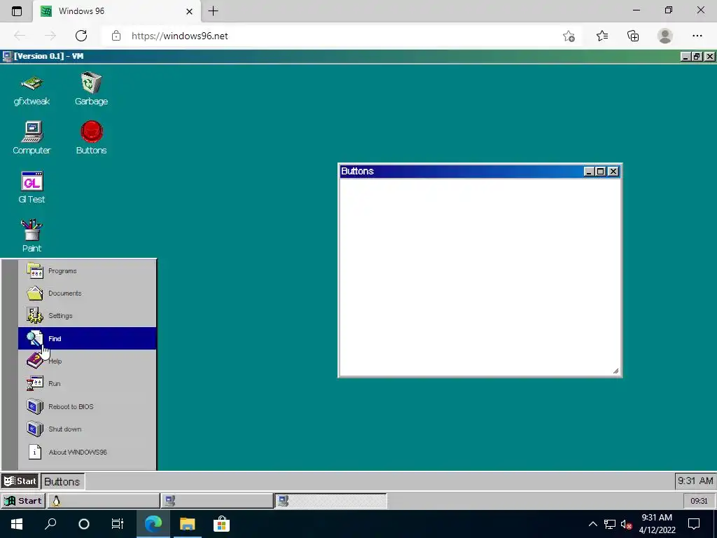Open the Windows notification center
This screenshot has width=717, height=538.
coord(694,524)
